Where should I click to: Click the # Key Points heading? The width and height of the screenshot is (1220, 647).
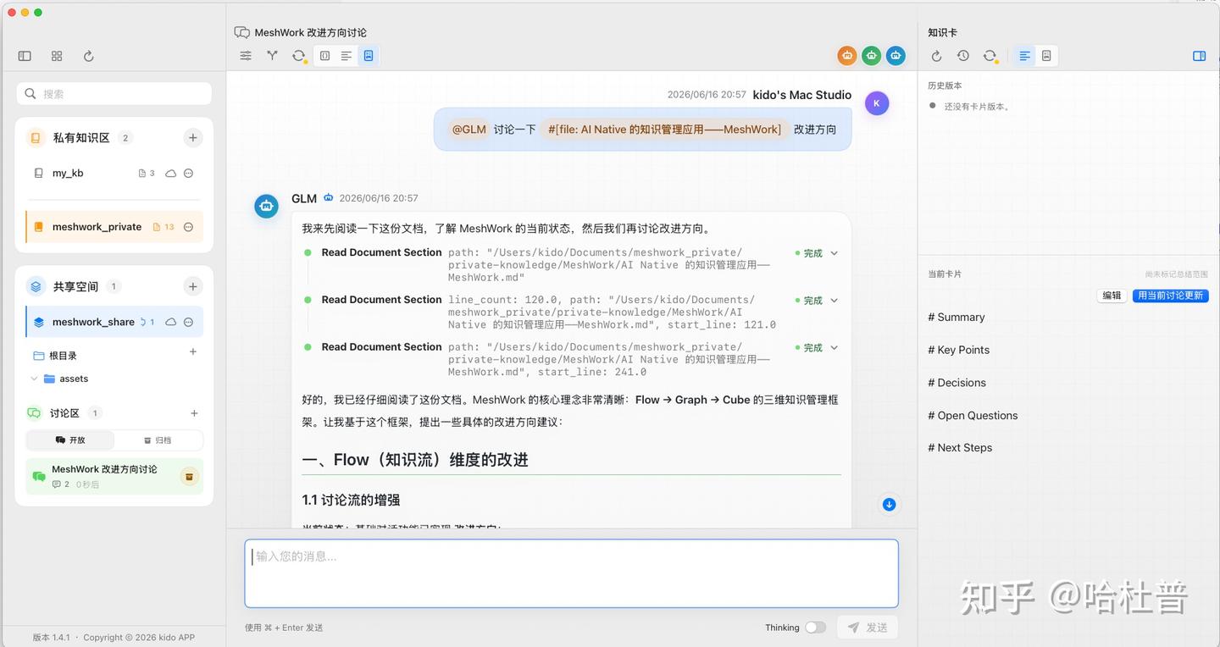958,350
